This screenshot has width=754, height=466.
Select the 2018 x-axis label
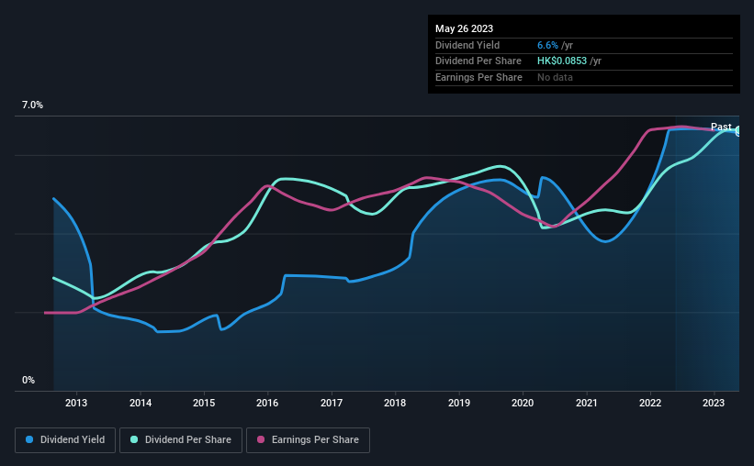[395, 403]
